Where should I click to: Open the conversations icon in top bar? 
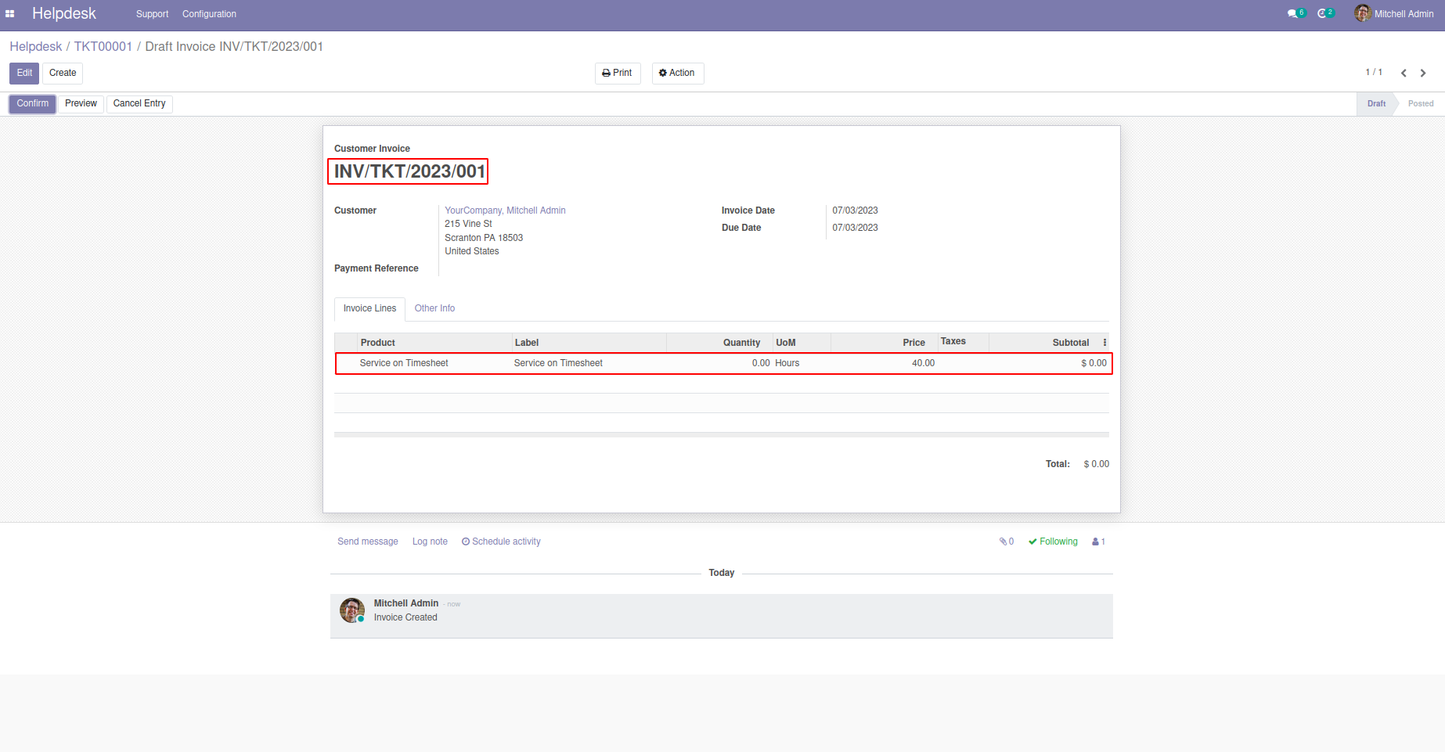pyautogui.click(x=1296, y=13)
